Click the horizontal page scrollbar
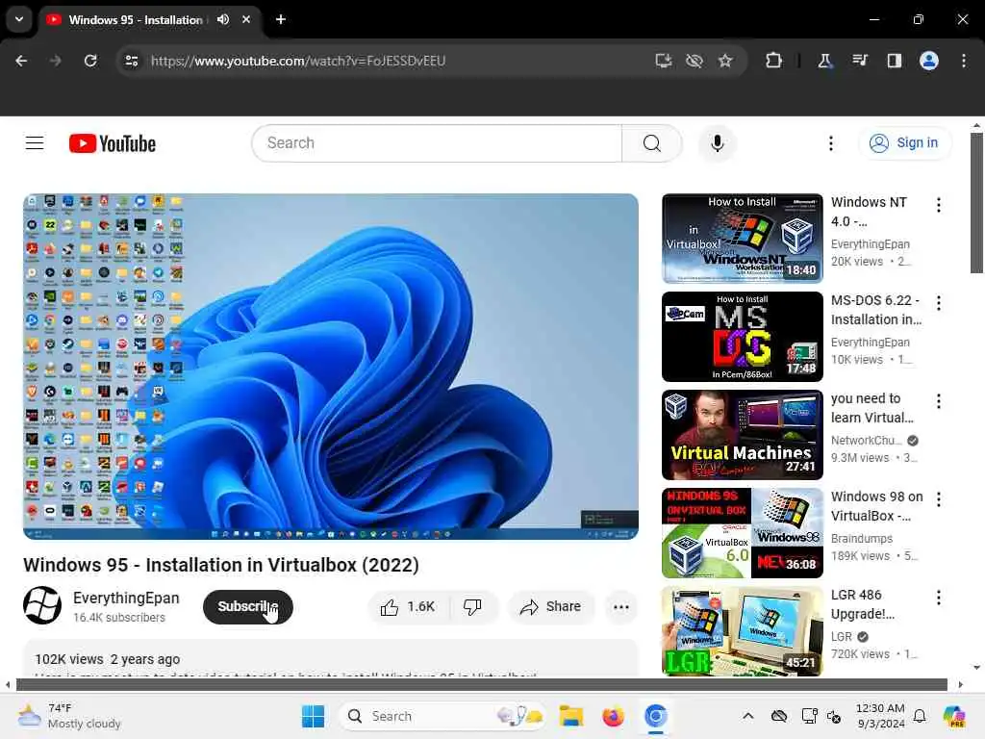 [x=482, y=684]
